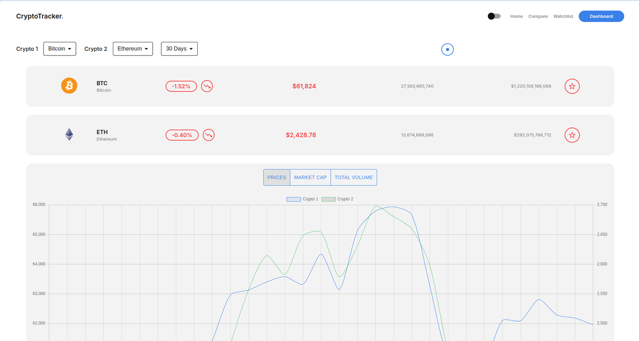The image size is (639, 341).
Task: Click the 66,000 left axis label
Action: (x=38, y=205)
